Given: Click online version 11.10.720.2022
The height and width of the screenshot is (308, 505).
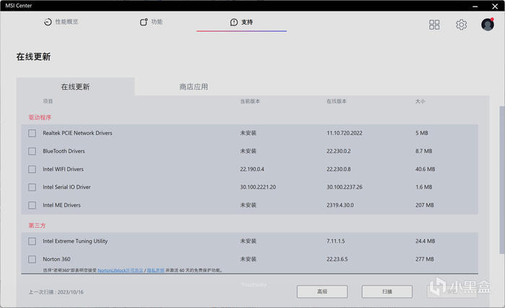Looking at the screenshot, I should click(x=344, y=133).
